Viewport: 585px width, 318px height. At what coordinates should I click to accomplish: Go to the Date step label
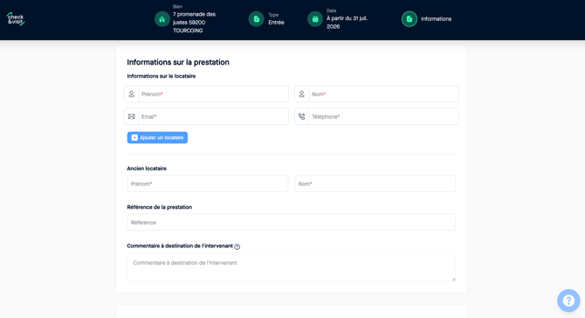331,10
